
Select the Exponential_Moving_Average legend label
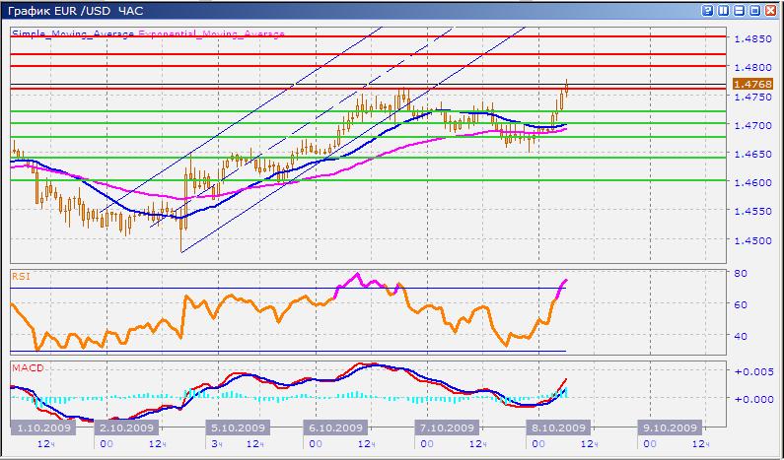[211, 33]
